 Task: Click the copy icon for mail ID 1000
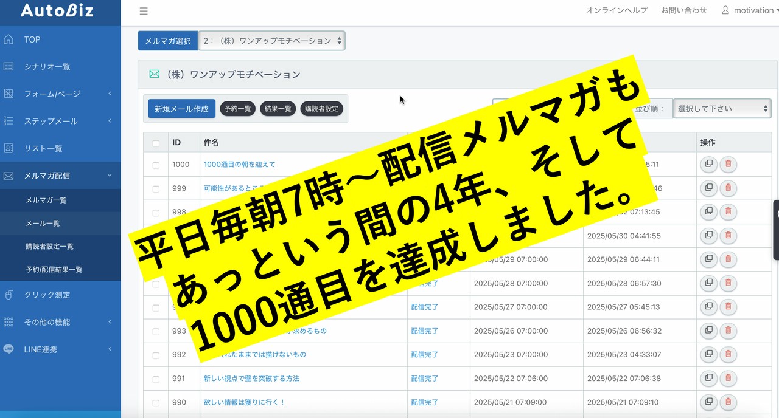pos(708,164)
